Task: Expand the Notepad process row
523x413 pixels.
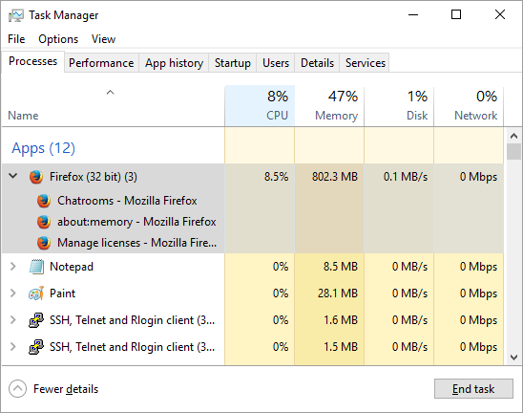Action: click(x=13, y=267)
